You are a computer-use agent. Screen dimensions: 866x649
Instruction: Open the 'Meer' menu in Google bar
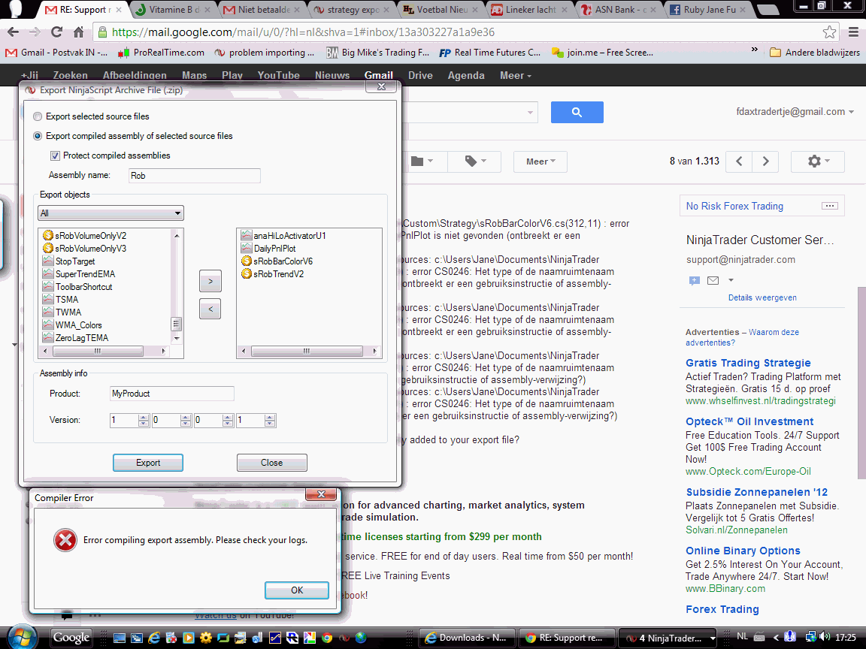[x=515, y=76]
